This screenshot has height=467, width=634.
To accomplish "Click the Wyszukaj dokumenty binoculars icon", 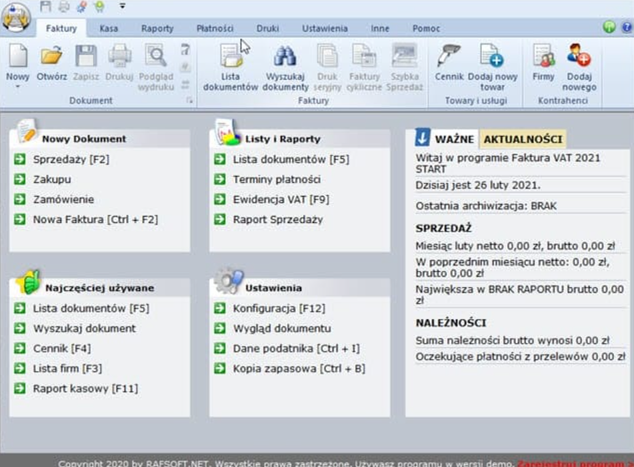I will point(285,58).
